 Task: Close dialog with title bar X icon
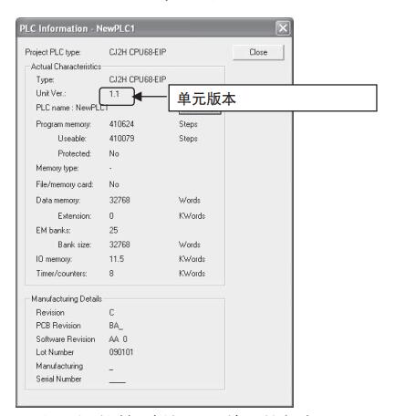coord(283,28)
